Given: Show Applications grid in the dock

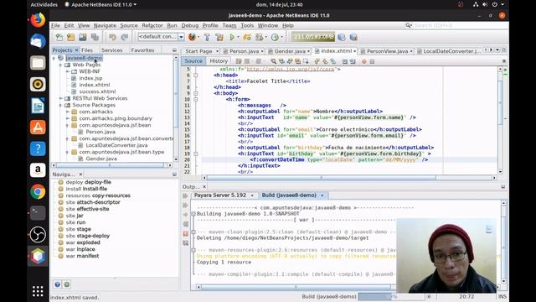Looking at the screenshot, I should (x=38, y=291).
